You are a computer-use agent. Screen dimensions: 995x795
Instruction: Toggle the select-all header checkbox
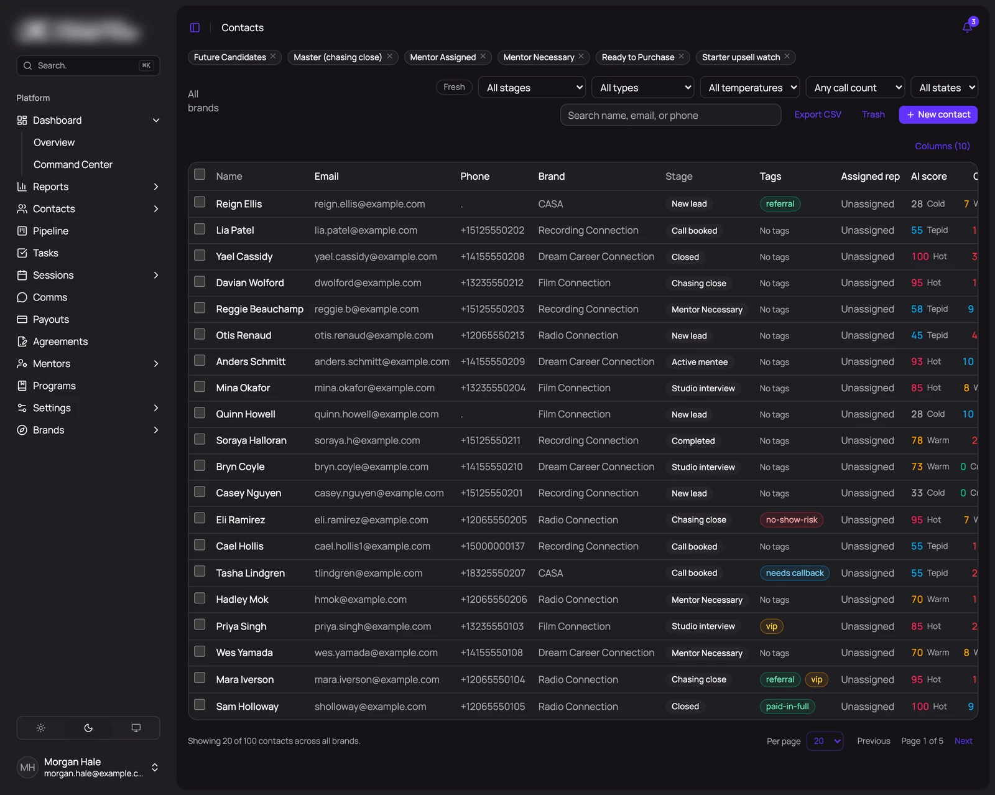pyautogui.click(x=200, y=174)
